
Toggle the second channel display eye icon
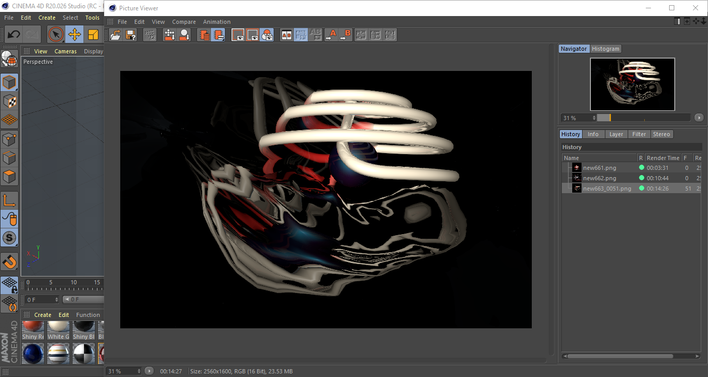coord(252,35)
